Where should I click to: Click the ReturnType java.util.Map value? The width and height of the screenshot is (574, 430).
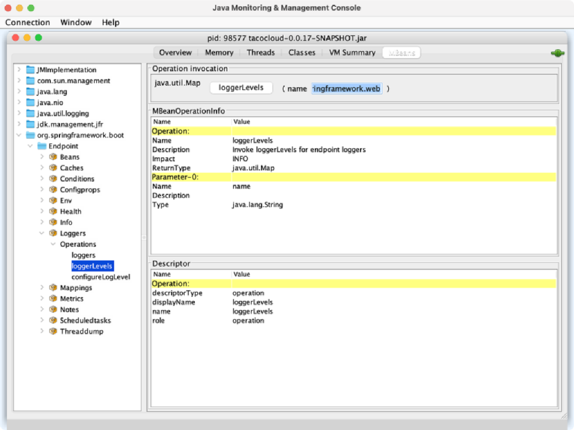[x=254, y=168]
